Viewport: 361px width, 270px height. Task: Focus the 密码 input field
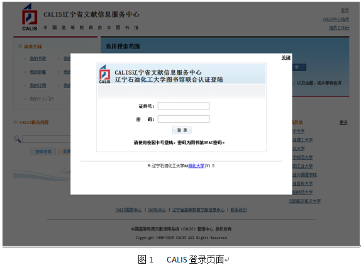(x=184, y=119)
